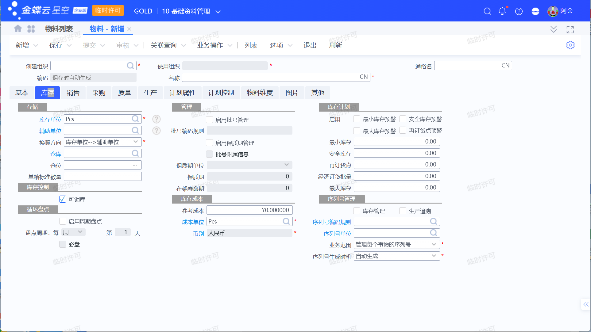Open the help question mark icon
This screenshot has width=591, height=332.
[519, 11]
